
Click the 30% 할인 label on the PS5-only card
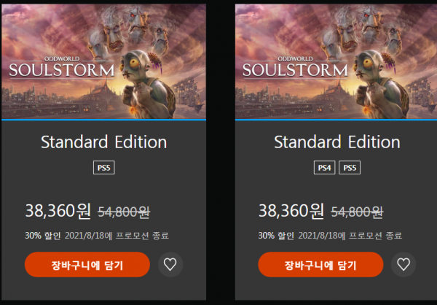43,236
